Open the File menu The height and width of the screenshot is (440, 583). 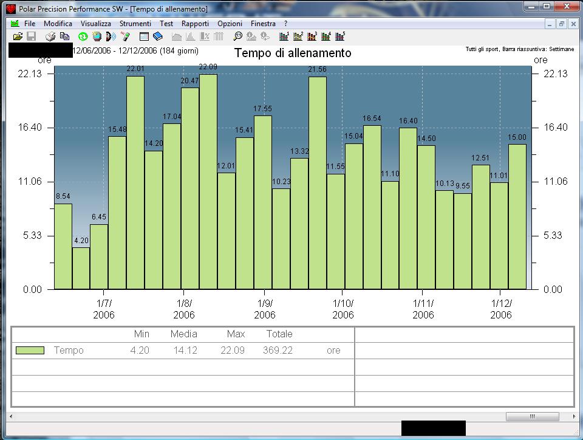[30, 24]
